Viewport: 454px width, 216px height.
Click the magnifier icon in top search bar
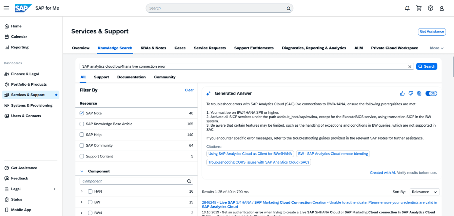pyautogui.click(x=289, y=8)
